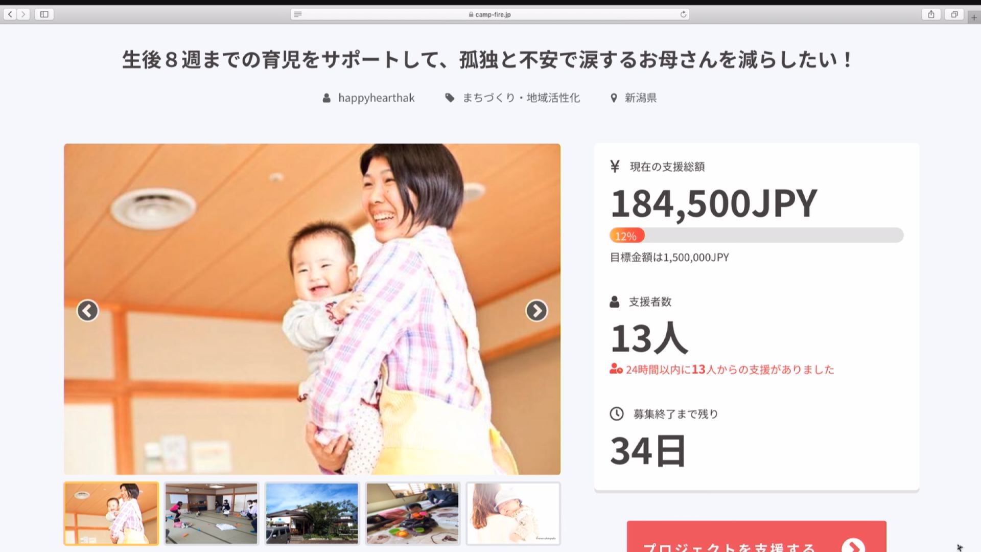Select the sleeping newborn thumbnail
Image resolution: width=981 pixels, height=552 pixels.
pyautogui.click(x=513, y=513)
